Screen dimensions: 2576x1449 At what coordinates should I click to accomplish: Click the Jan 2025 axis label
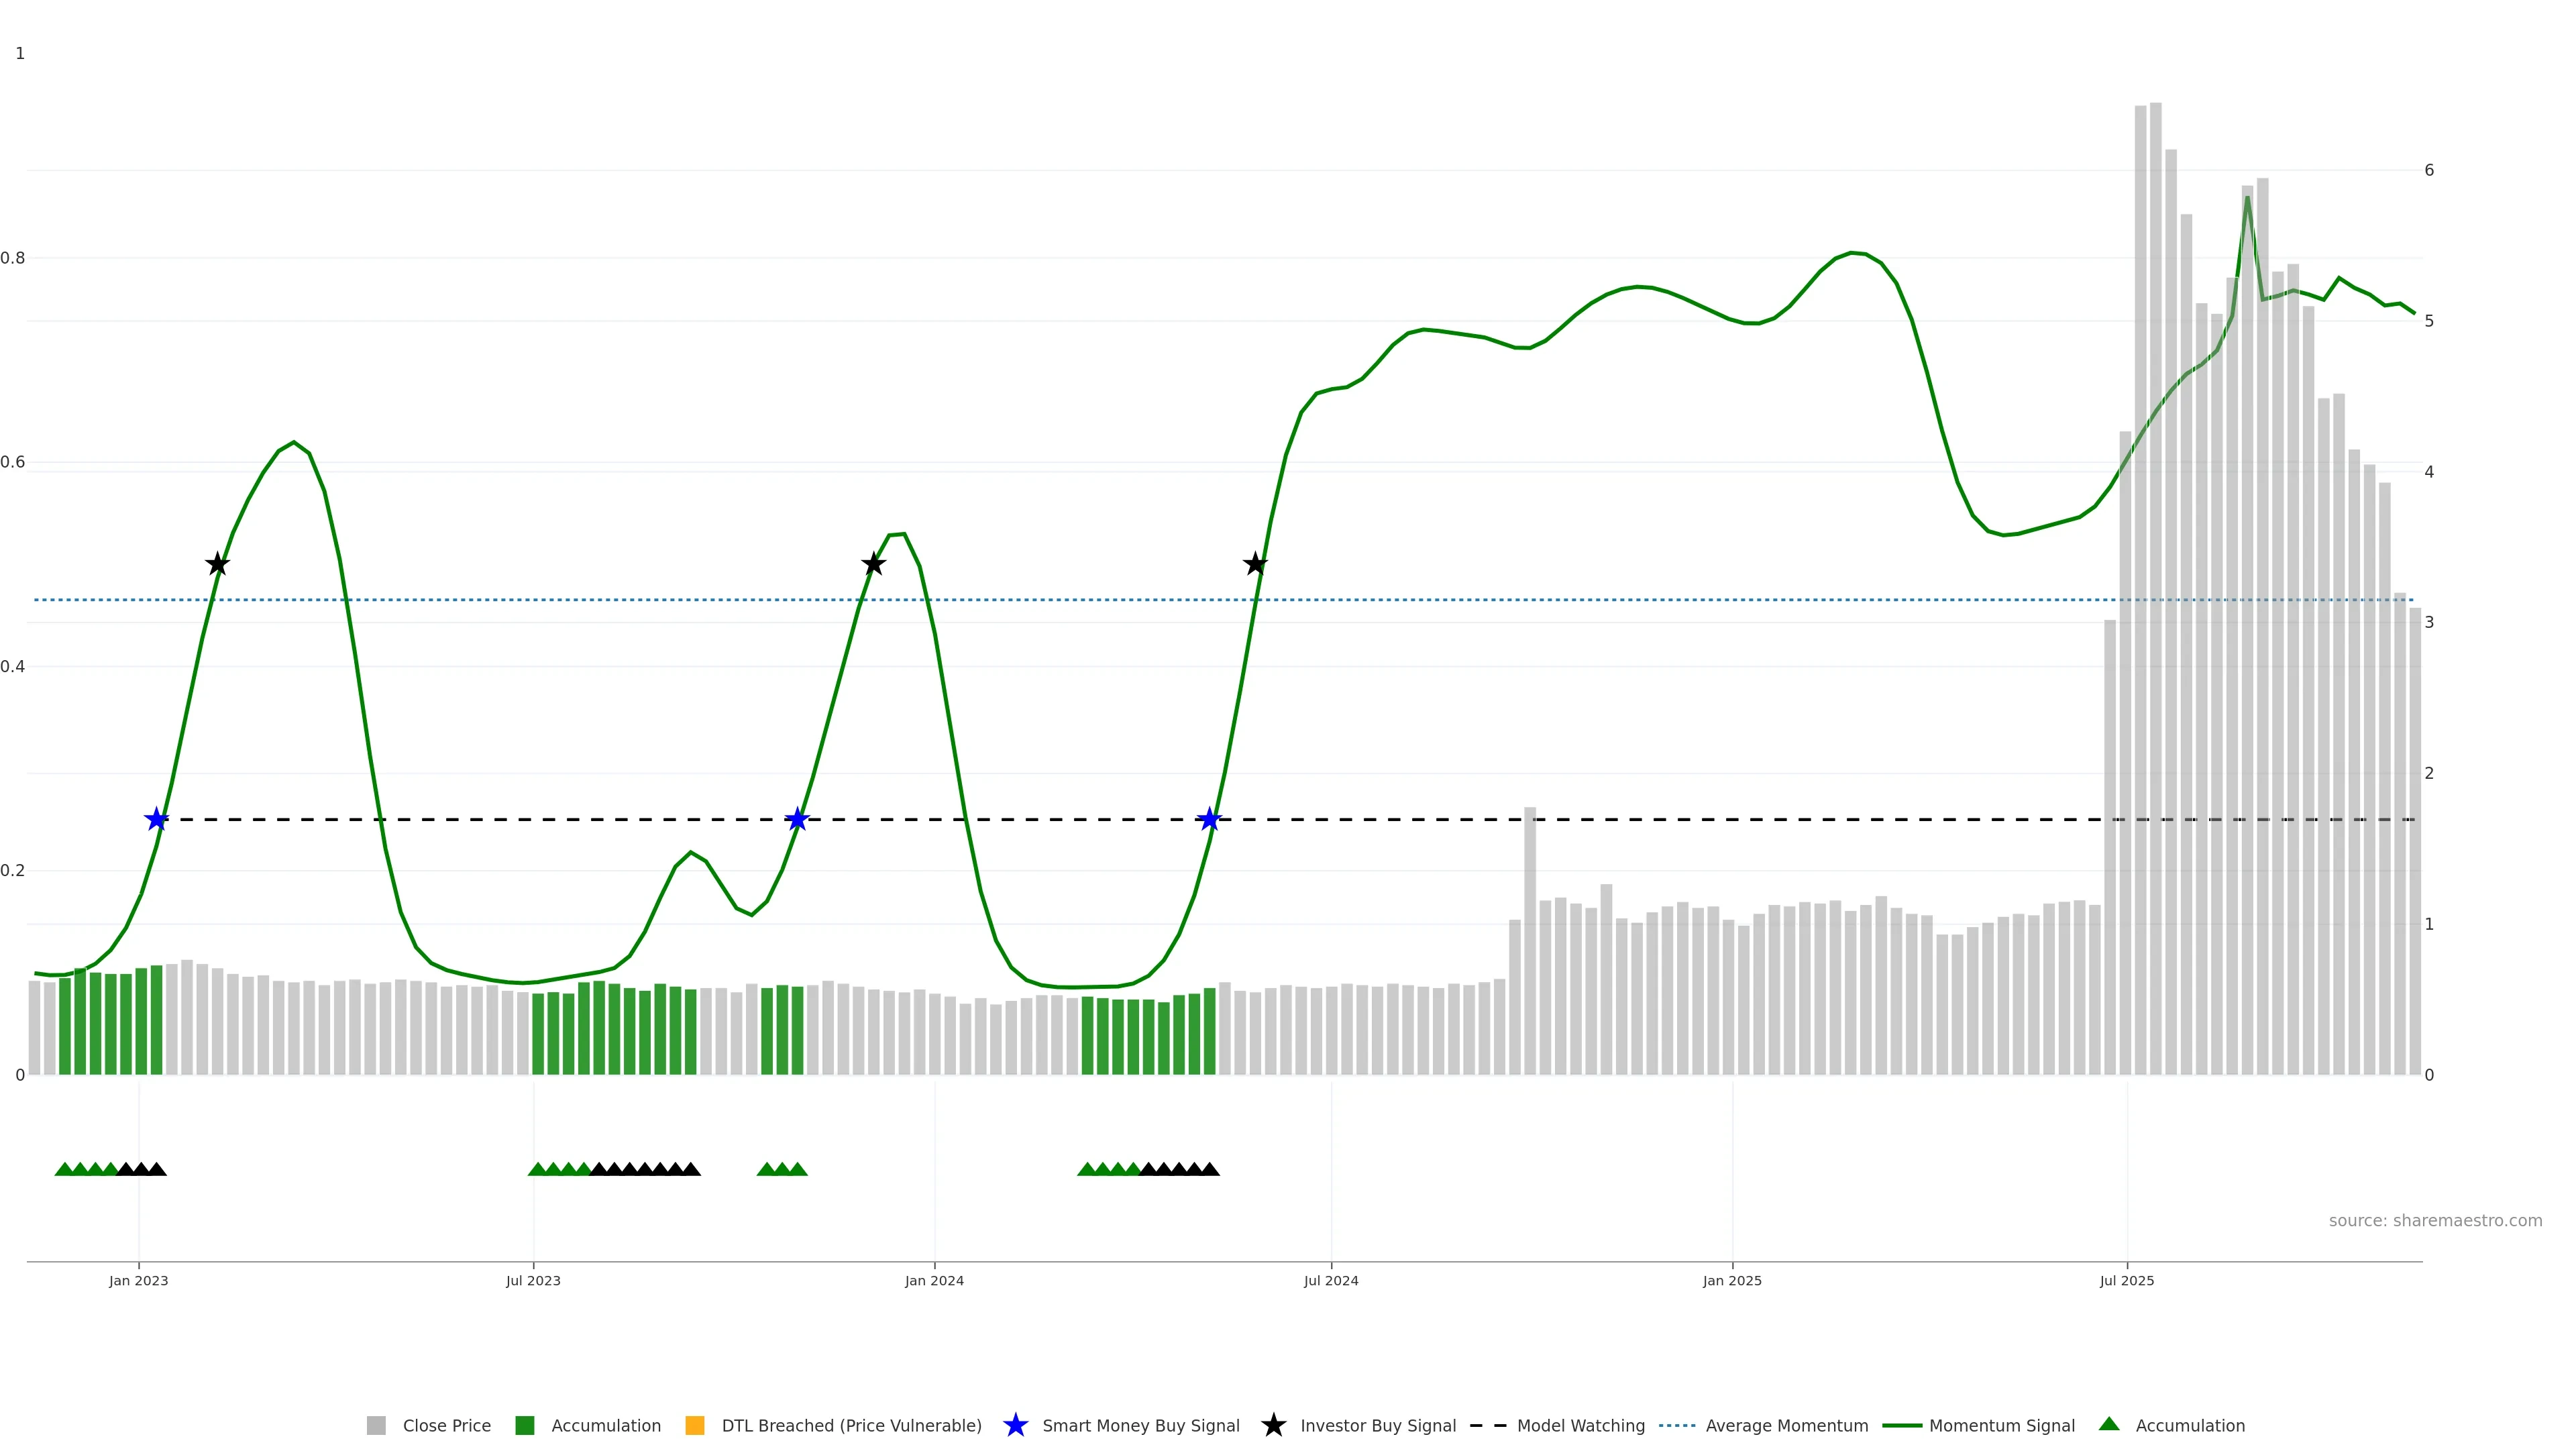pyautogui.click(x=1732, y=1281)
